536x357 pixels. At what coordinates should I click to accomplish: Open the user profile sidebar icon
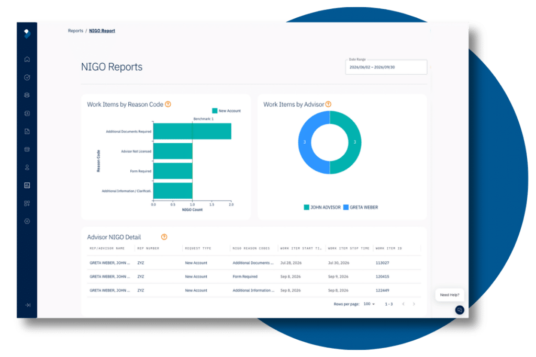point(27,167)
